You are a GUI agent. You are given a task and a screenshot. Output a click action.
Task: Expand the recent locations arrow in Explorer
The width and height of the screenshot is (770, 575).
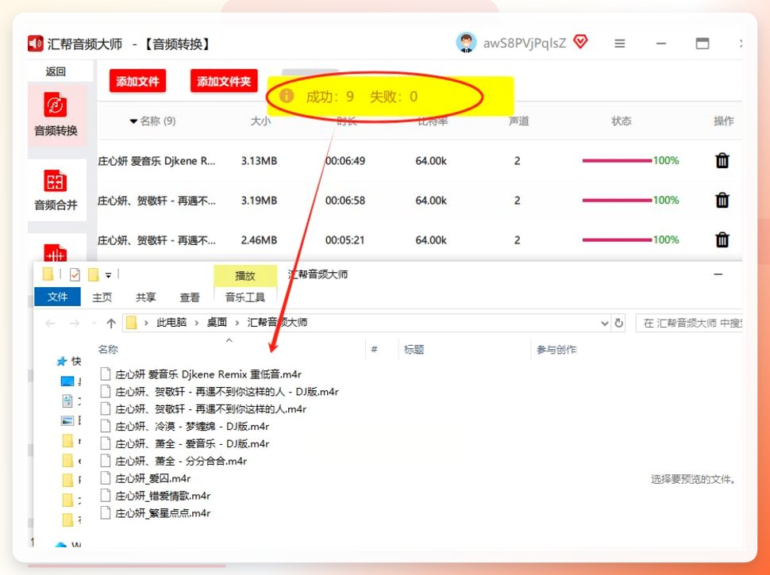(94, 324)
